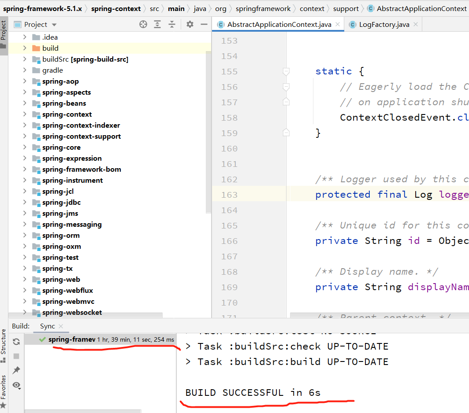Image resolution: width=469 pixels, height=413 pixels.
Task: Open the Favorites tool window side tab
Action: (4, 391)
